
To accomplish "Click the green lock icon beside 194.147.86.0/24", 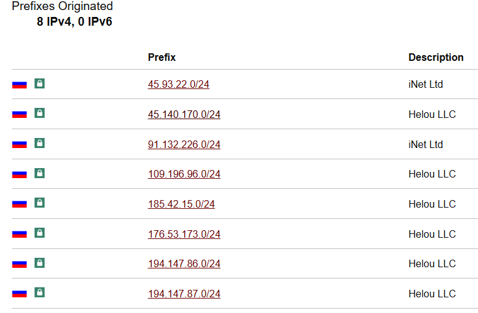I will click(x=40, y=263).
